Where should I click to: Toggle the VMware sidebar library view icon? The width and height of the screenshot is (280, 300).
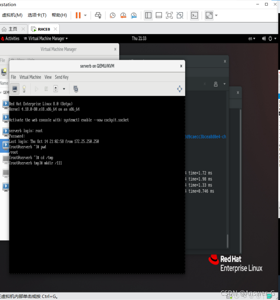[x=148, y=15]
